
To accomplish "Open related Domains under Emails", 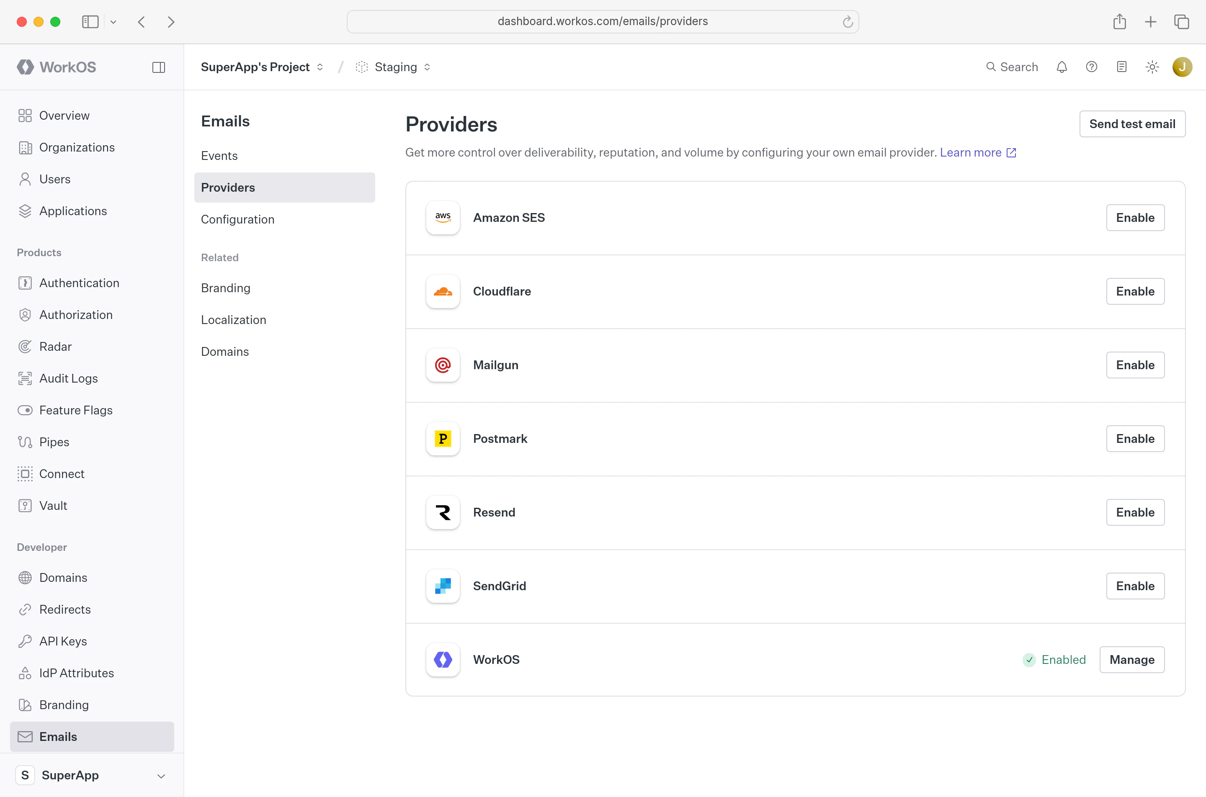I will coord(284,352).
